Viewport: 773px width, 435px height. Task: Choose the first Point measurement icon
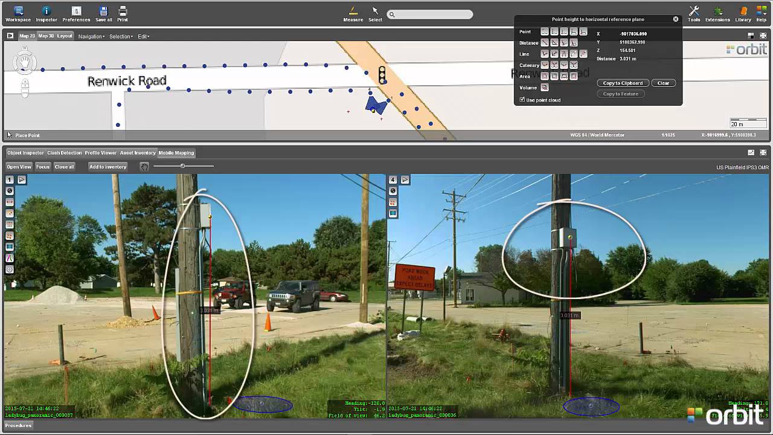(545, 31)
